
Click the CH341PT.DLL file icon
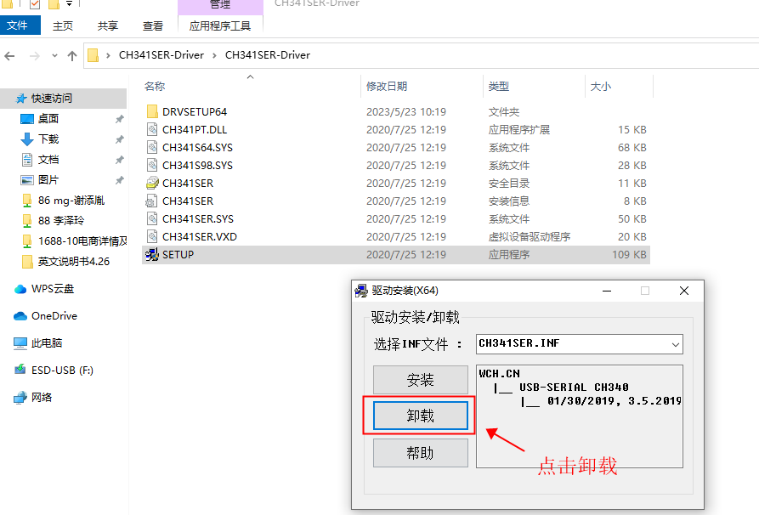point(152,130)
